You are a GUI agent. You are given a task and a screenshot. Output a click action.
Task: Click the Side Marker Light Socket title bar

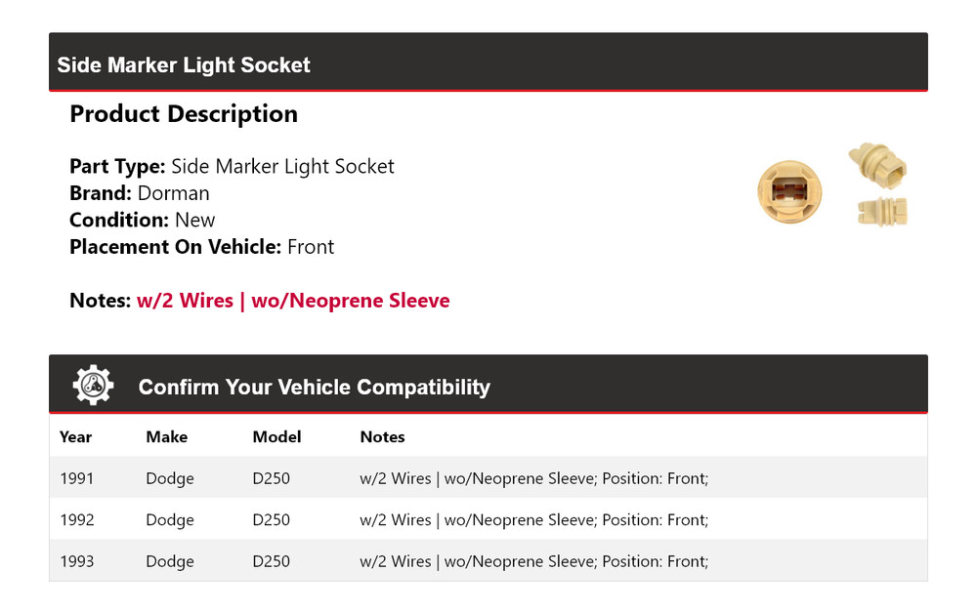[184, 65]
